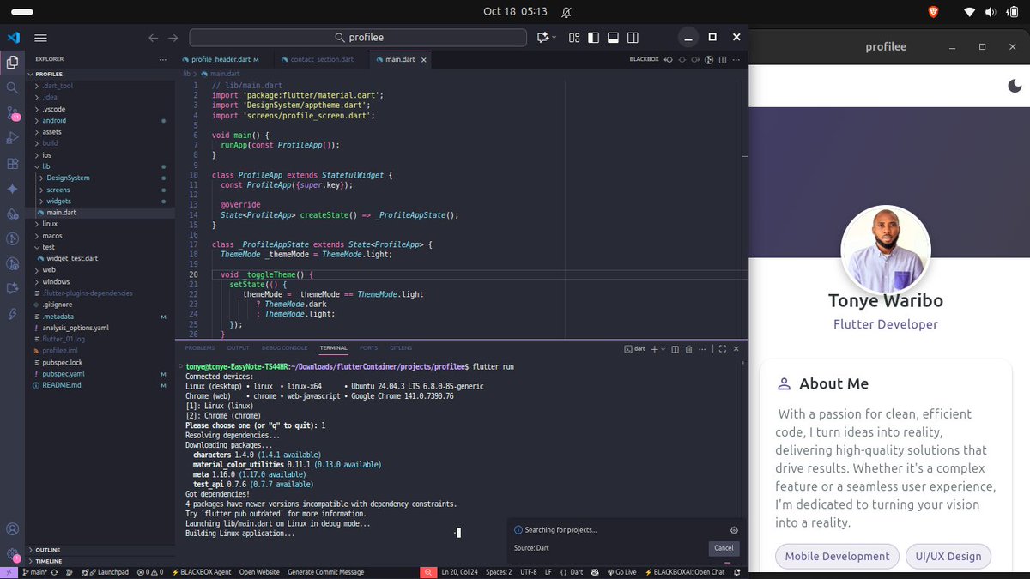The height and width of the screenshot is (579, 1030).
Task: Close the terminal panel
Action: click(736, 348)
